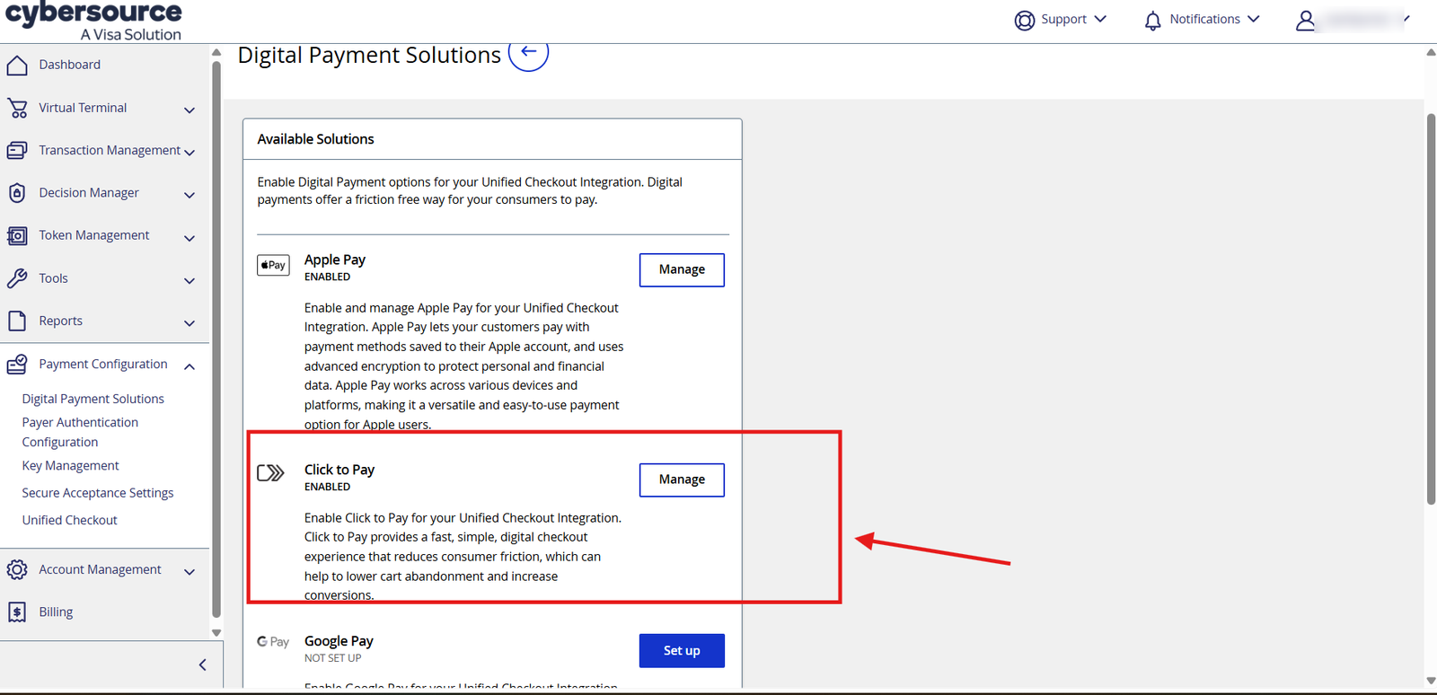Click the Account Management gear icon
1437x695 pixels.
pos(17,569)
